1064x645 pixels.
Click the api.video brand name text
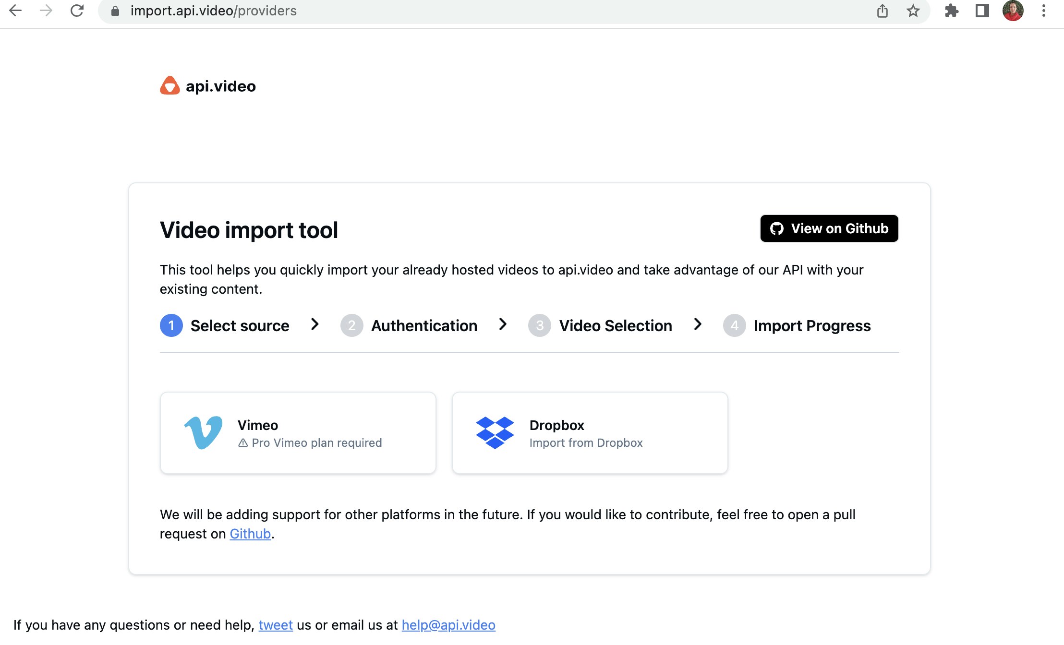(221, 86)
